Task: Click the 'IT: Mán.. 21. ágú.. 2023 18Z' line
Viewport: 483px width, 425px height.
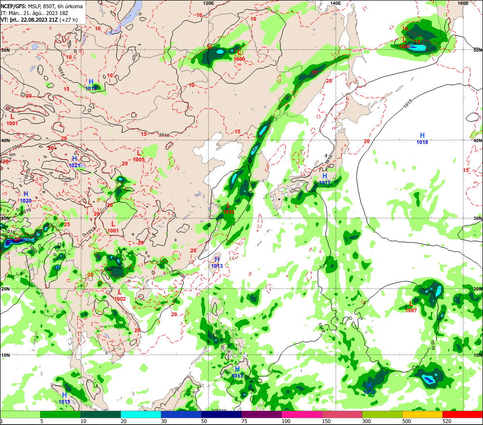Action: tap(34, 13)
